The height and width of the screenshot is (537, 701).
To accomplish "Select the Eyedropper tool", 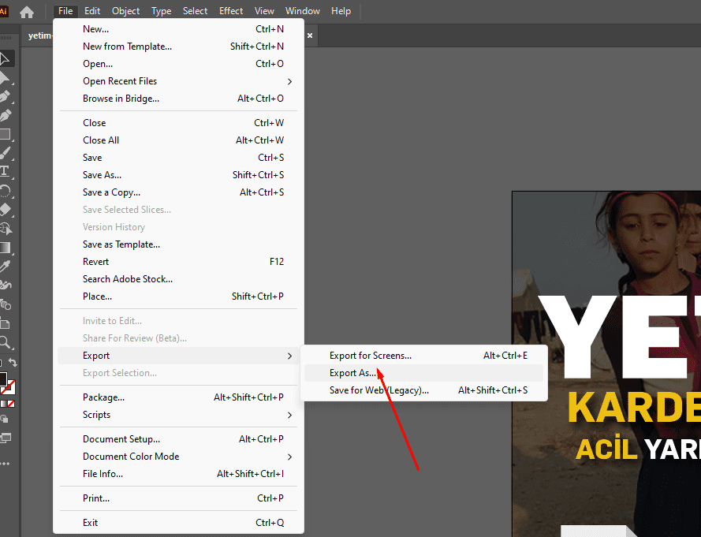I will (5, 267).
